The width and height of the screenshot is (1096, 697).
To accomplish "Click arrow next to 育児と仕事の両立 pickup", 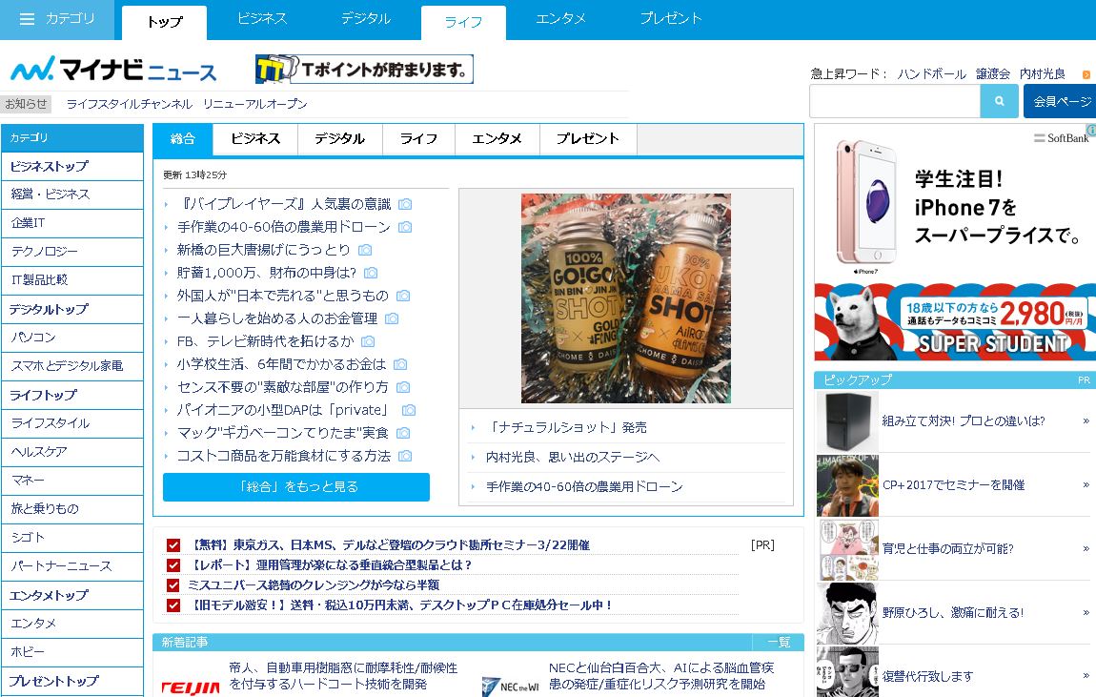I will (x=1086, y=549).
